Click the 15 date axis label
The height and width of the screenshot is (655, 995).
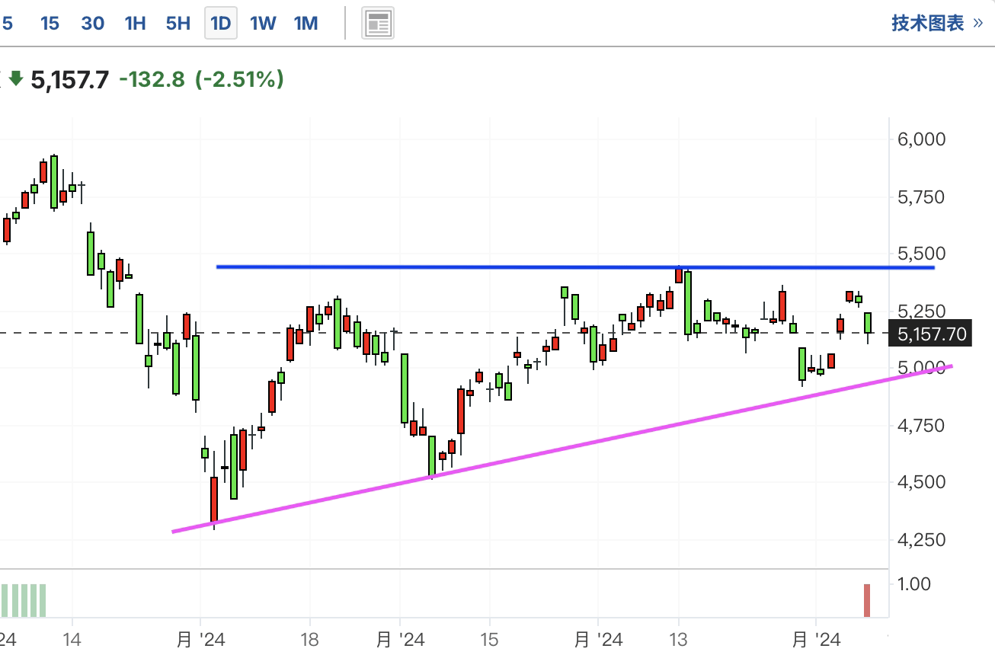[x=489, y=640]
